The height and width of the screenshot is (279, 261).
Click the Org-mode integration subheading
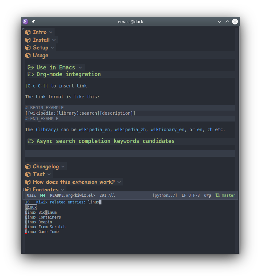coord(69,74)
